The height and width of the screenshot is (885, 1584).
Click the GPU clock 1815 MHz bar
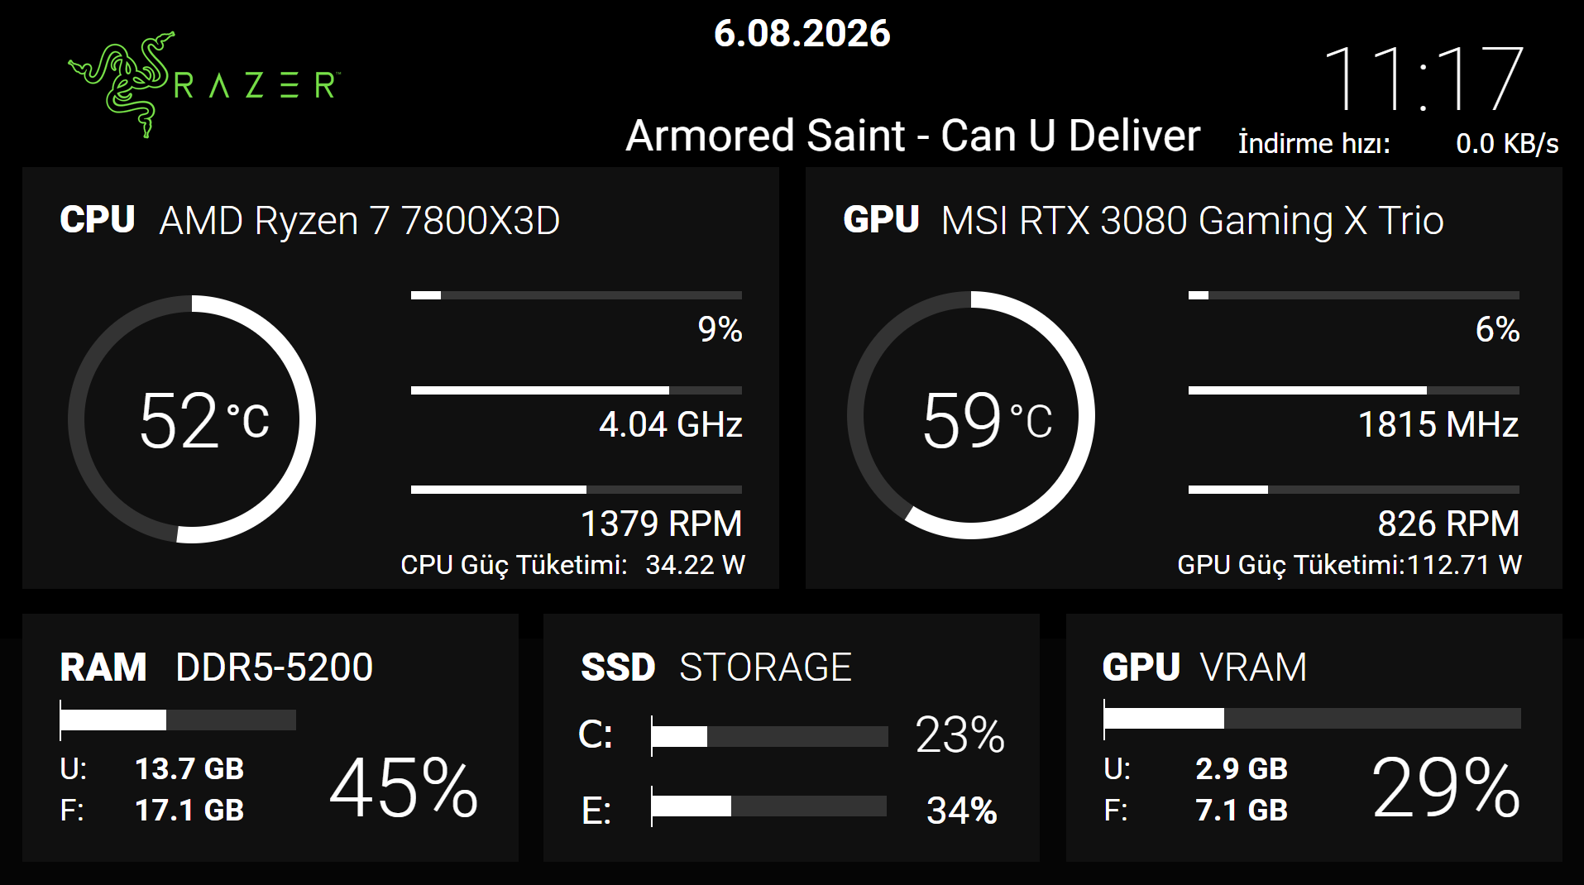(1354, 390)
